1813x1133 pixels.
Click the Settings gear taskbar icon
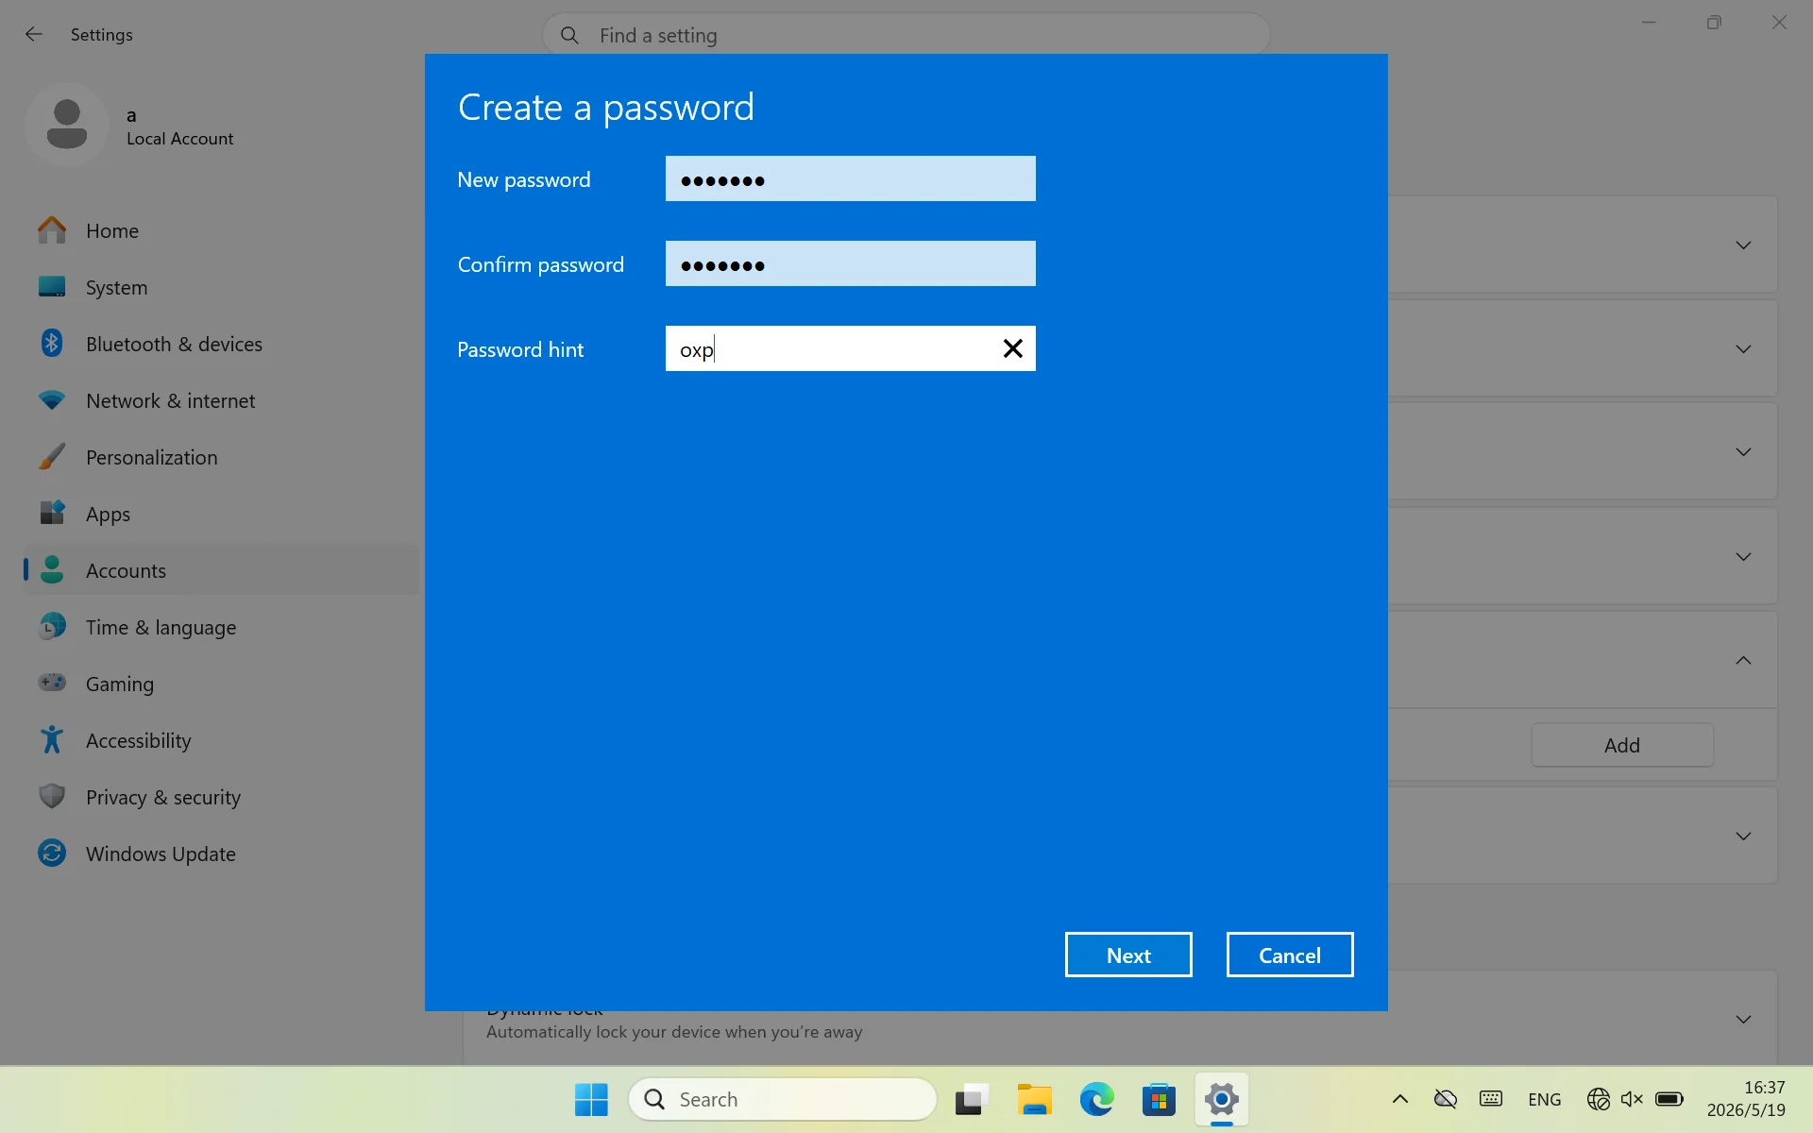[1221, 1099]
